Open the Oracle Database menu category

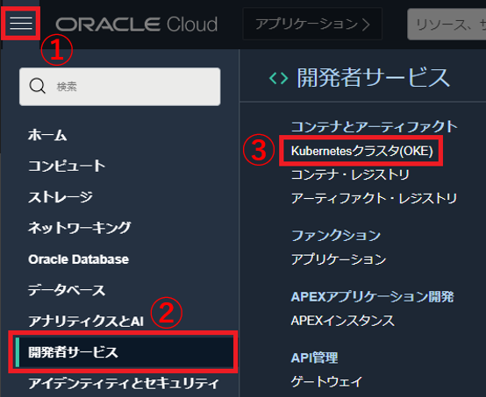[78, 259]
